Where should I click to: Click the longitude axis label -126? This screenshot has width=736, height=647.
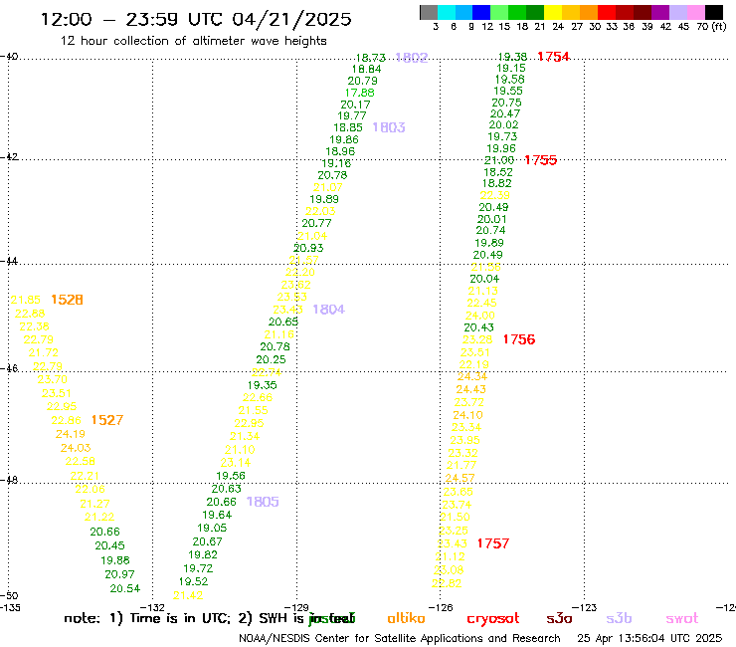[x=441, y=607]
